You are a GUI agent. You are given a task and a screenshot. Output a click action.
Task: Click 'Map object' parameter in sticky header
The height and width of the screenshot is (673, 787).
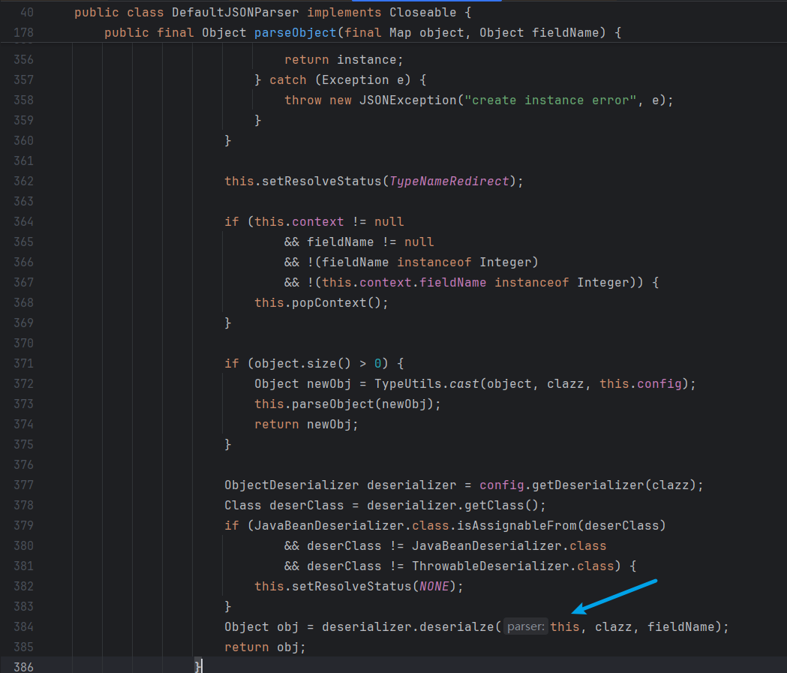tap(427, 32)
